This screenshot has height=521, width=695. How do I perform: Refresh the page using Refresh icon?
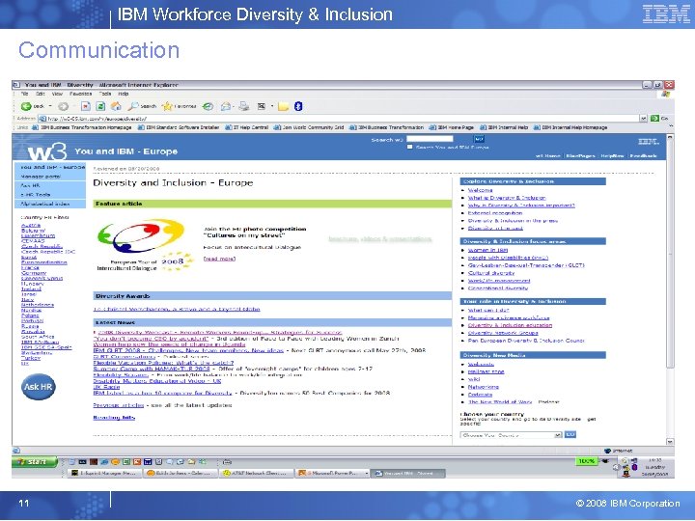[100, 106]
